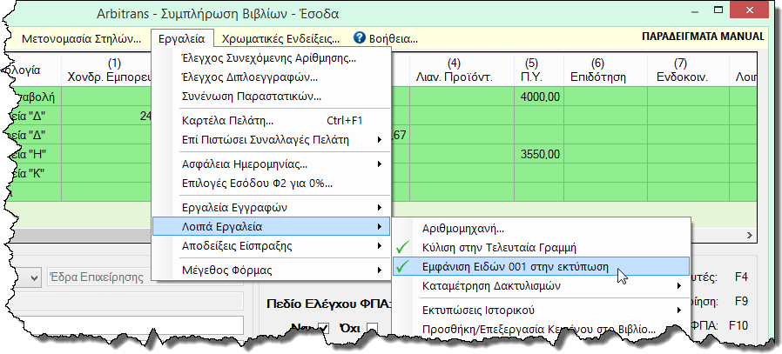Image resolution: width=782 pixels, height=354 pixels.
Task: Toggle Κύλιση στην Τελευταία Γραμμή option
Action: (541, 247)
